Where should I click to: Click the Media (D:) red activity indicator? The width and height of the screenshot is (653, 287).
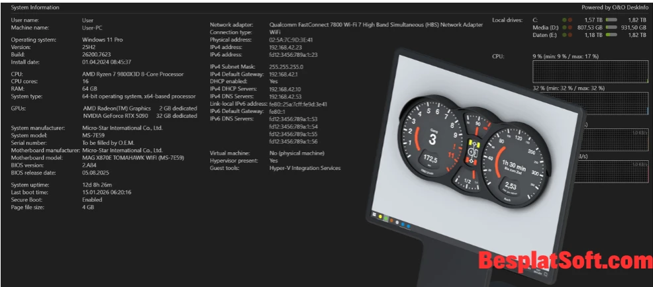570,28
